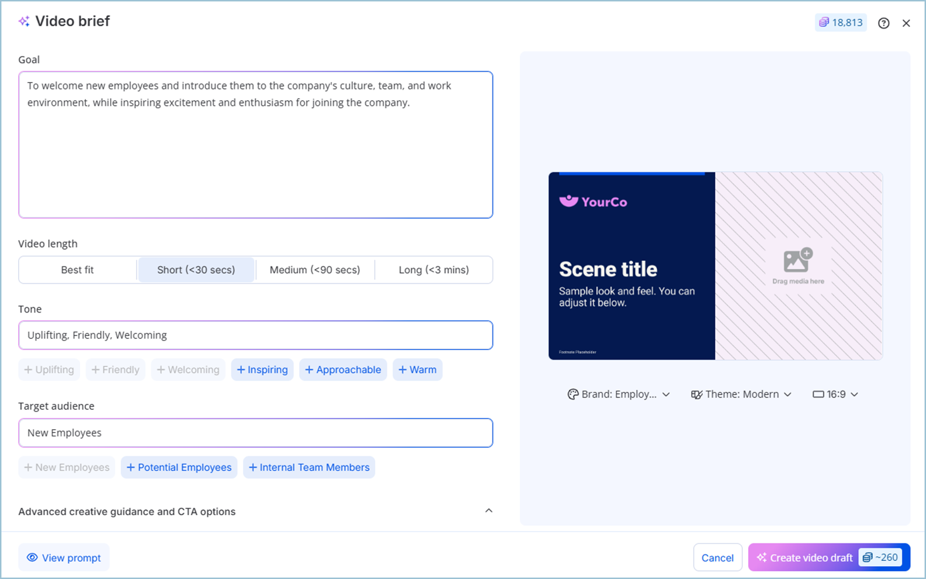Add the Inspiring tone tag
Screen dimensions: 926x579
(x=262, y=370)
